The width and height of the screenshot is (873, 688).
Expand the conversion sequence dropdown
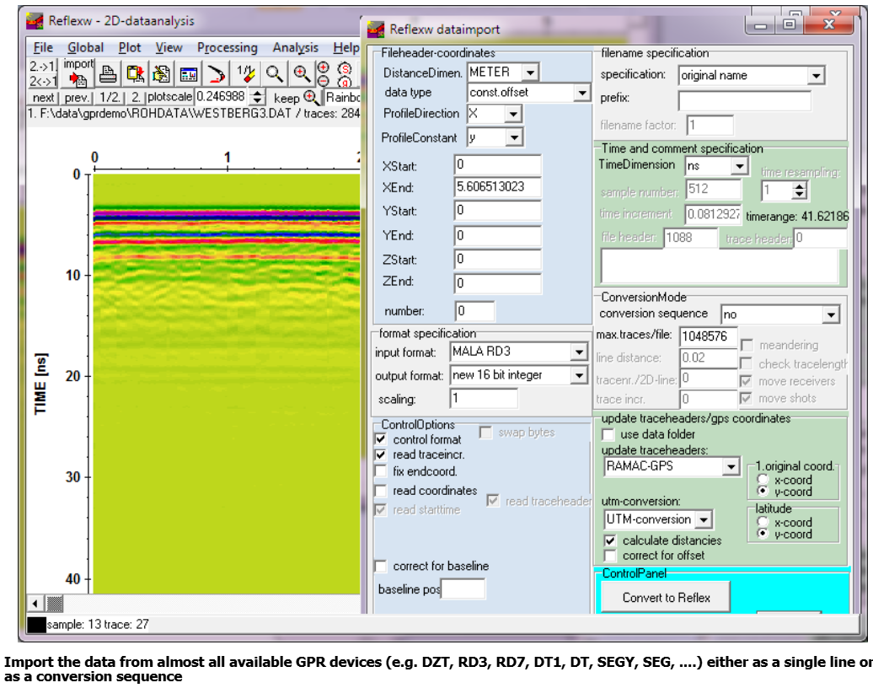click(x=831, y=314)
